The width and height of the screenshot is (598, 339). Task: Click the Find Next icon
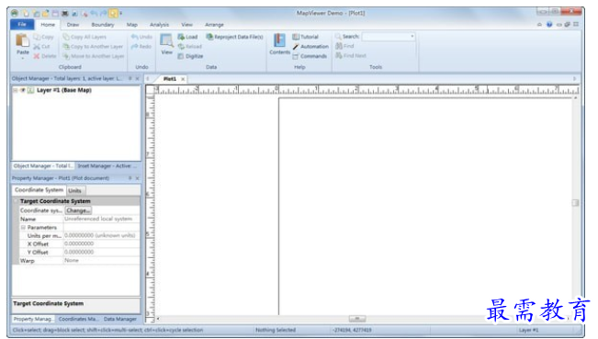click(x=339, y=56)
